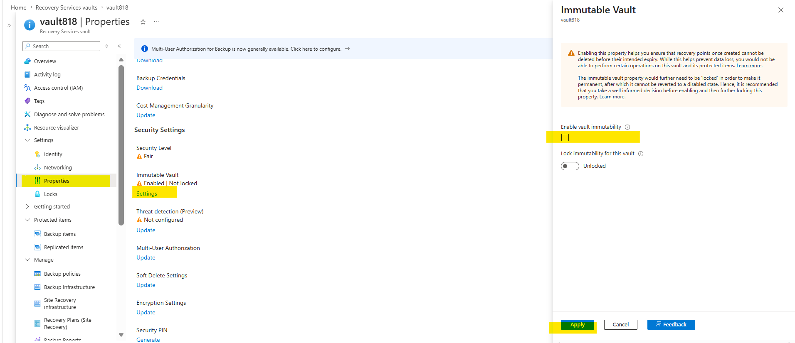Click the sidebar scrollbar down arrow
The image size is (795, 343).
pos(121,335)
